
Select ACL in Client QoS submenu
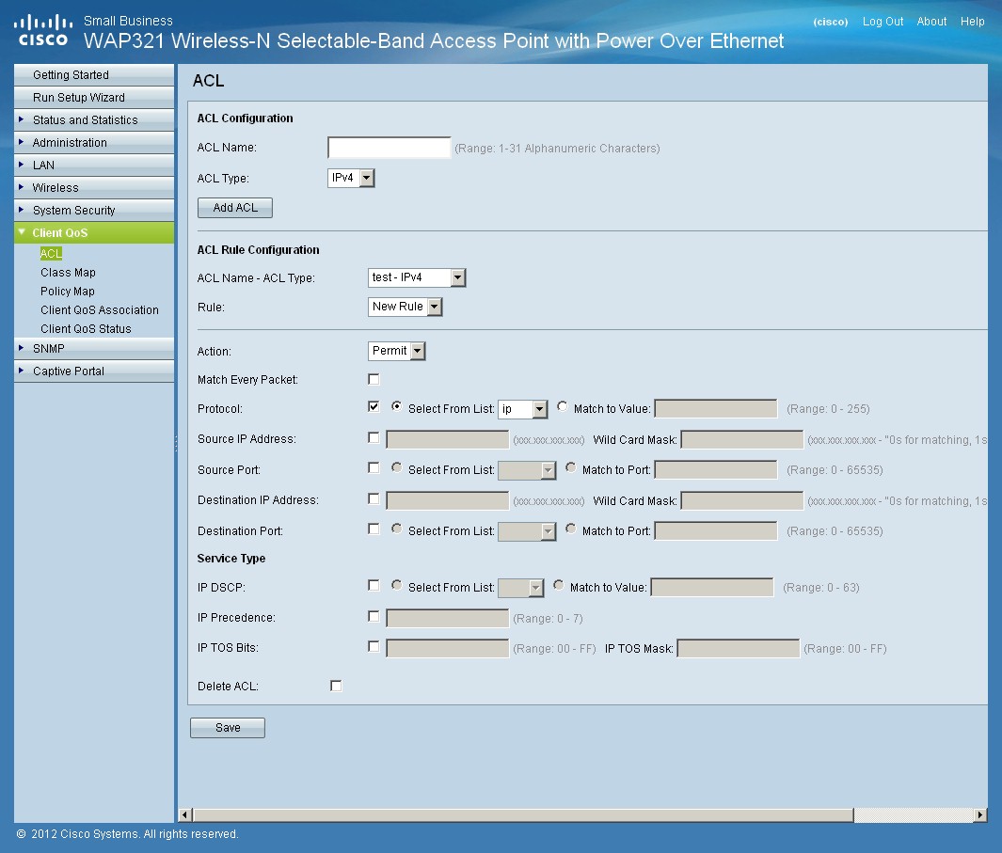51,254
